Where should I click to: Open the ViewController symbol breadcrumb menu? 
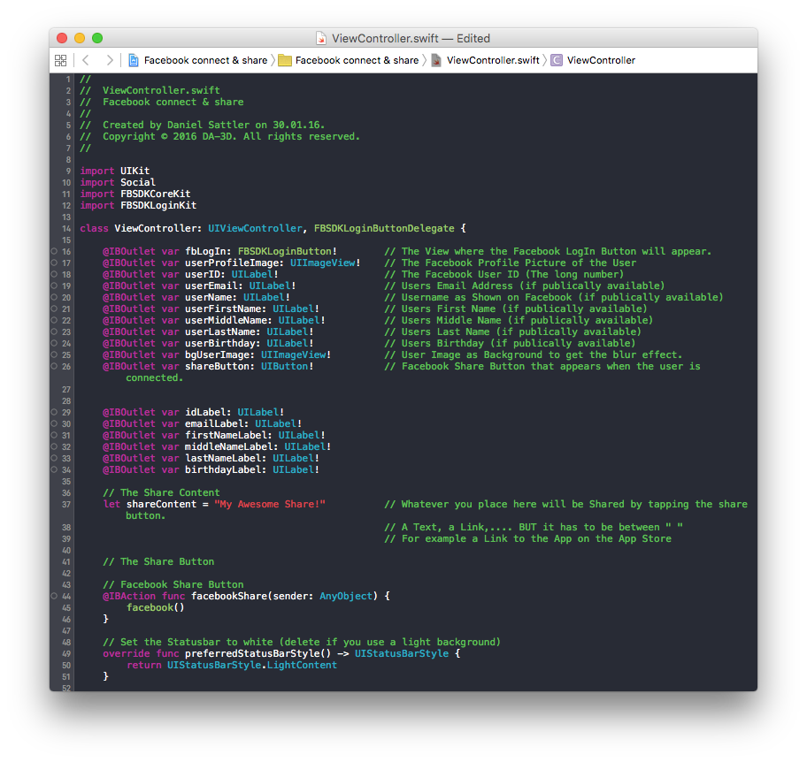601,61
